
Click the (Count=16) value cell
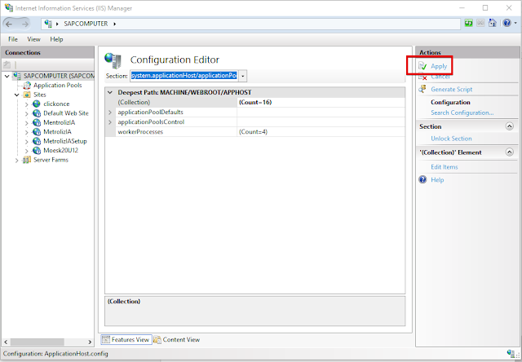[x=321, y=102]
